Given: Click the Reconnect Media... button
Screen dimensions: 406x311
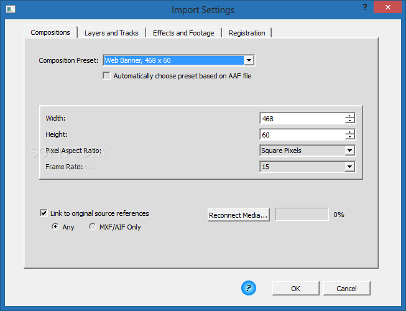Looking at the screenshot, I should coord(238,215).
